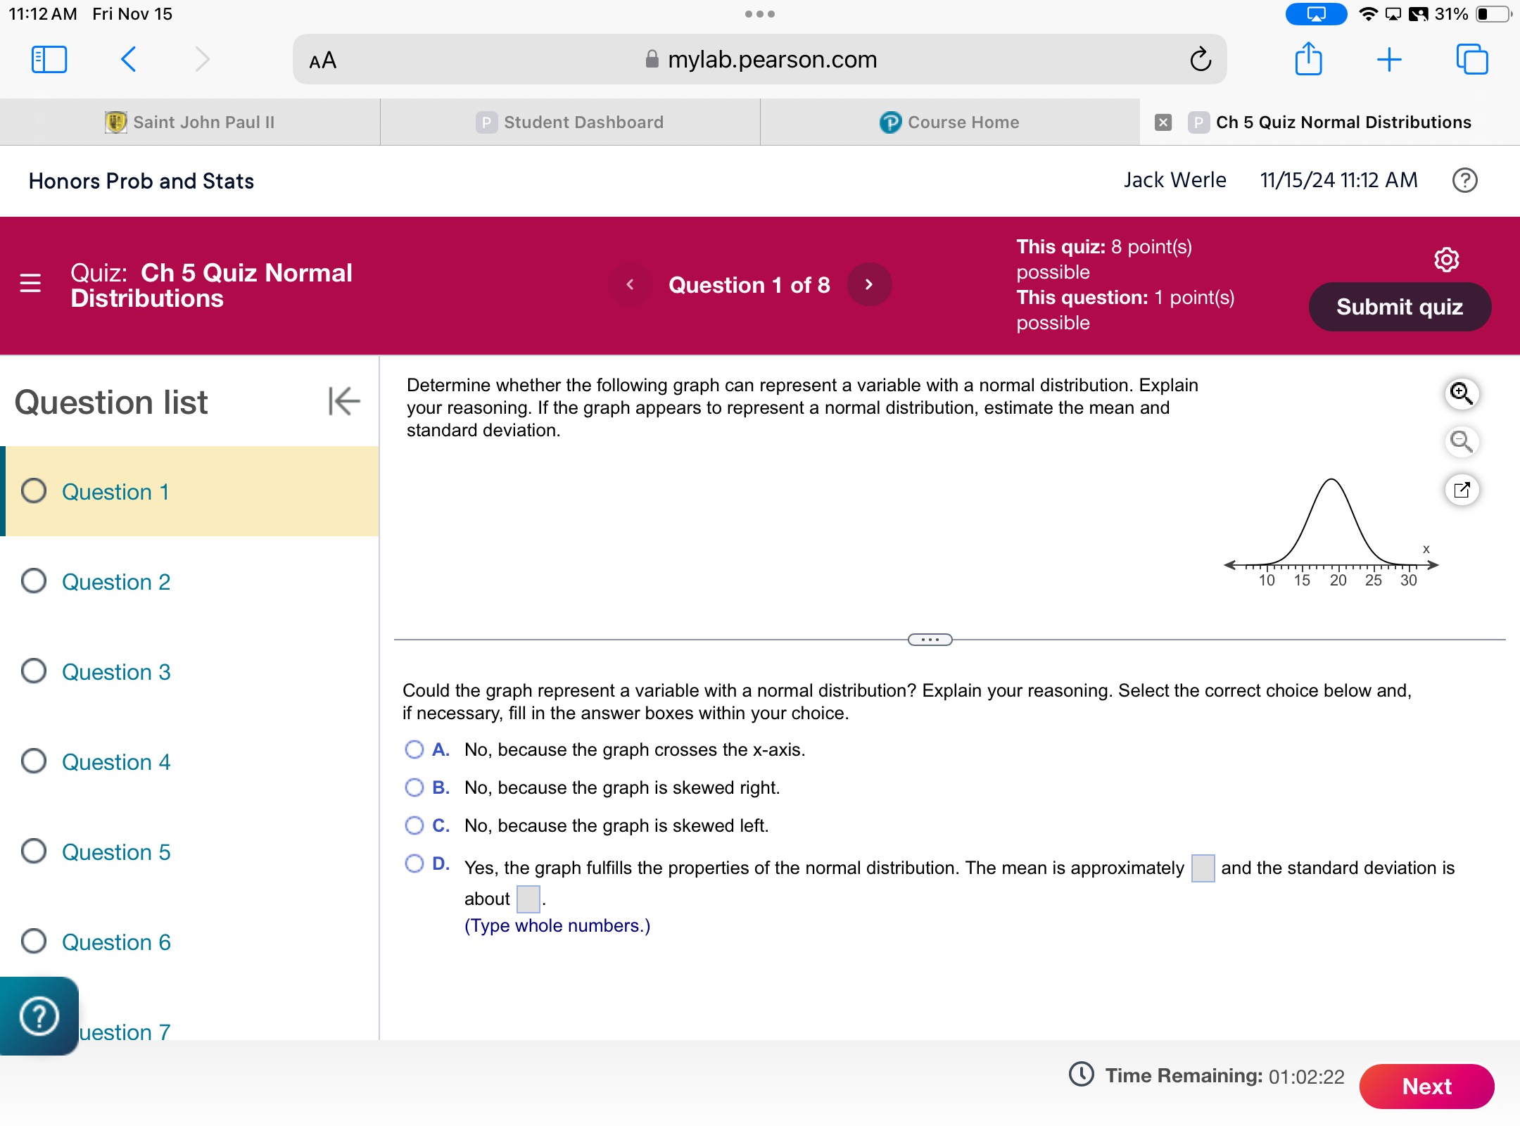The height and width of the screenshot is (1140, 1520).
Task: Reload the mylab.pearson.com page
Action: pos(1201,60)
